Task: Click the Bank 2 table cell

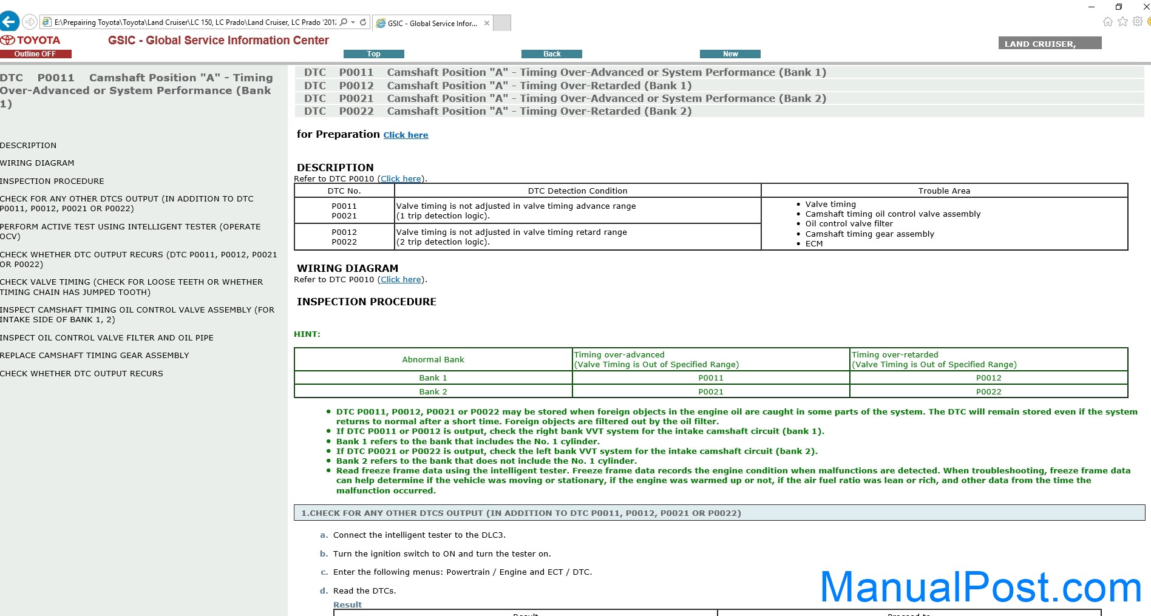Action: pos(433,392)
